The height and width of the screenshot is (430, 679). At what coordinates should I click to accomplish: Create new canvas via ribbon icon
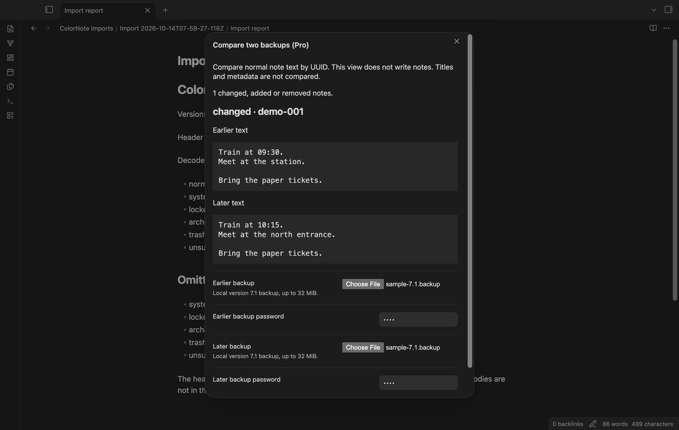pos(10,58)
